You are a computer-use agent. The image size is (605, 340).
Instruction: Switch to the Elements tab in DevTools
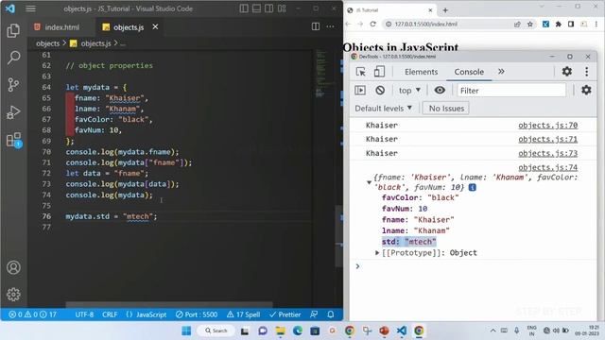click(421, 72)
